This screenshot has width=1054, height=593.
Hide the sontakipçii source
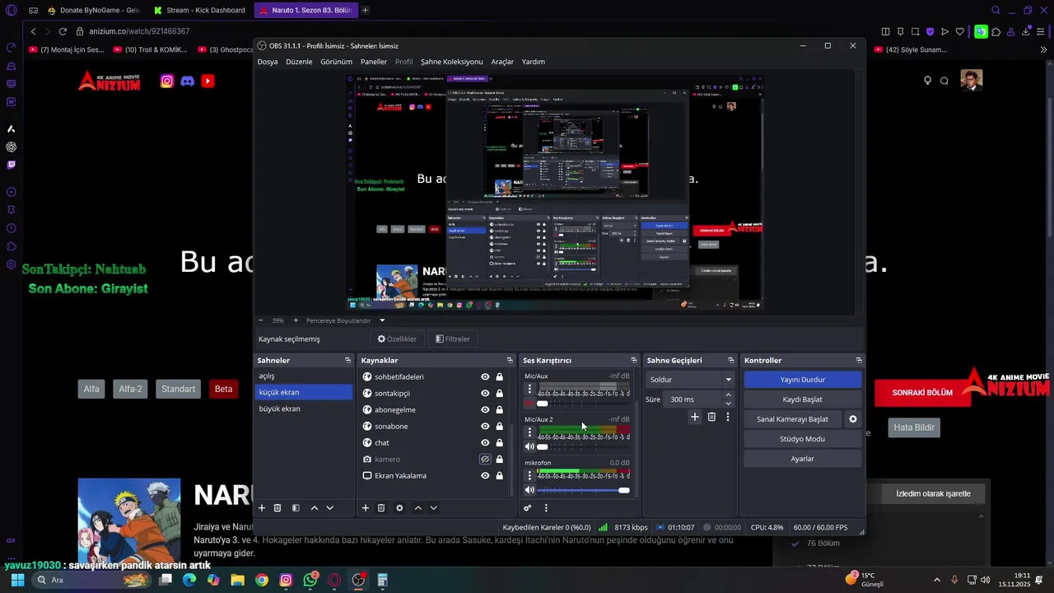485,393
